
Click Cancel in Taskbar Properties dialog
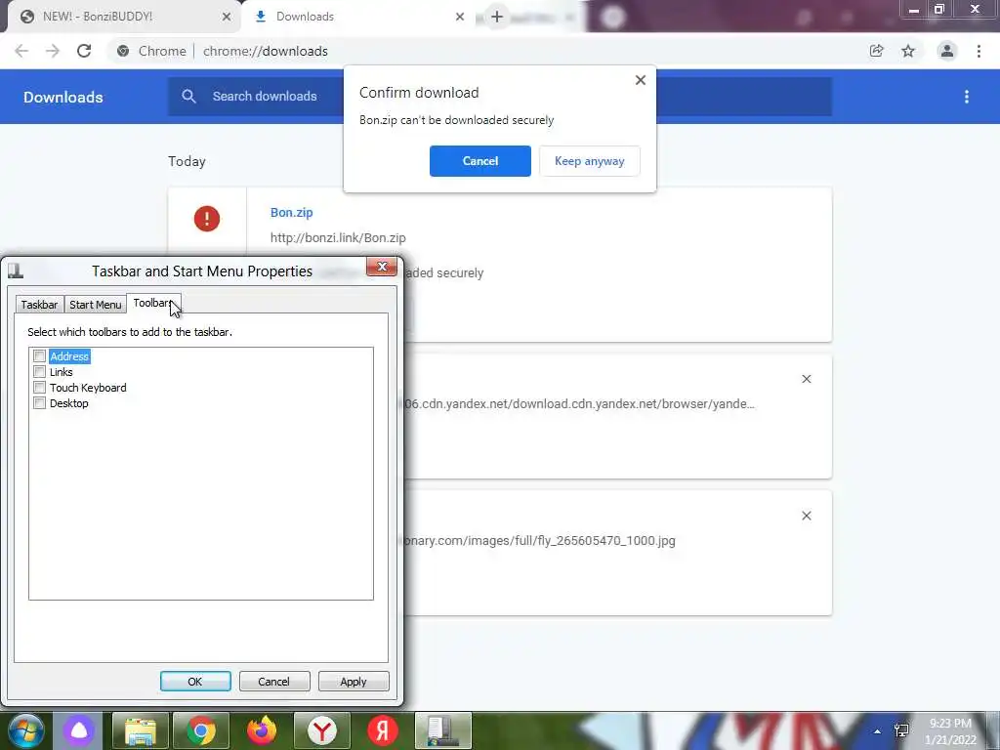[274, 681]
